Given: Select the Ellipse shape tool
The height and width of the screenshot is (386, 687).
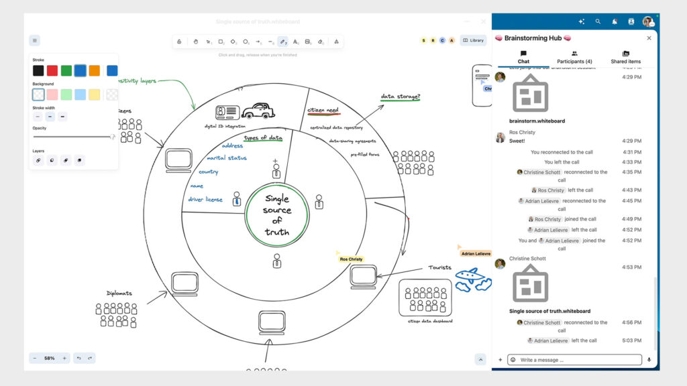Looking at the screenshot, I should tap(246, 42).
